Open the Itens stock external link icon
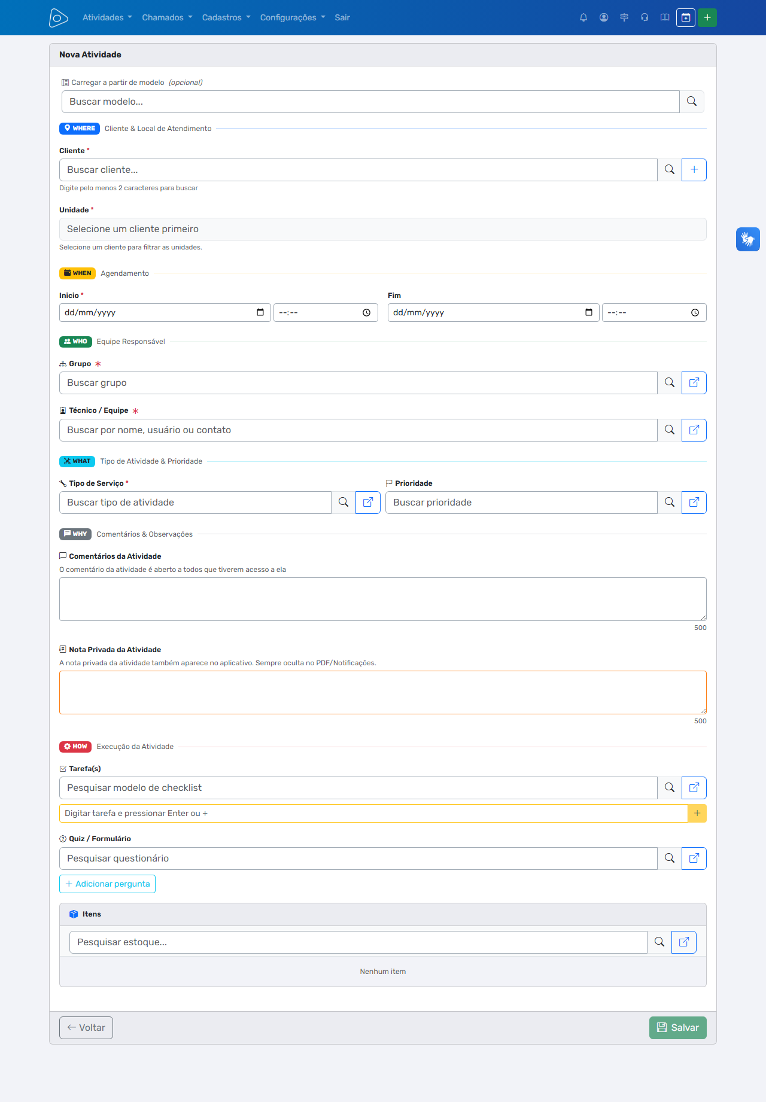 pos(684,942)
